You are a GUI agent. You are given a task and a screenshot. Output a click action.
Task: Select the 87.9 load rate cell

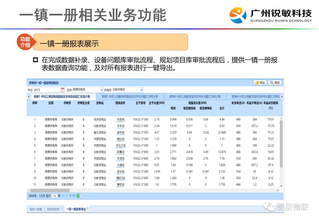(271, 165)
